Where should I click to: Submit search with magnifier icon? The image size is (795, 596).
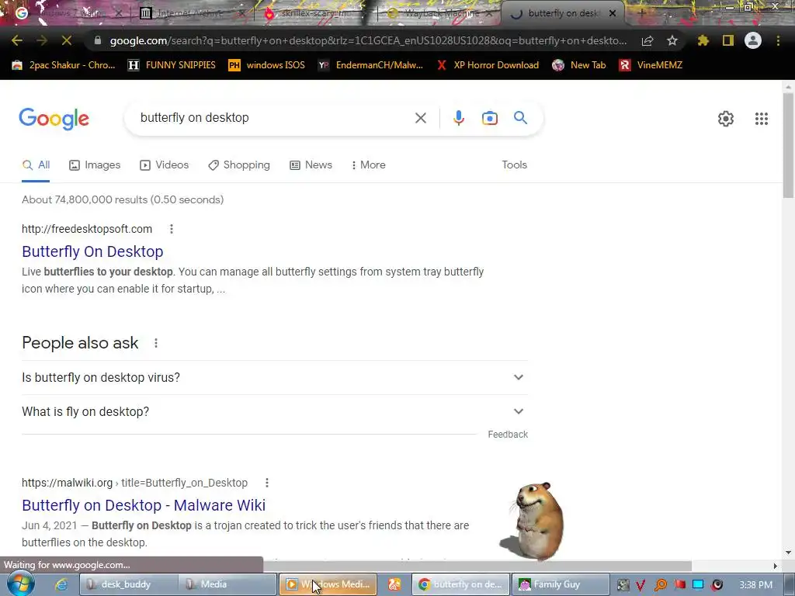pyautogui.click(x=520, y=118)
